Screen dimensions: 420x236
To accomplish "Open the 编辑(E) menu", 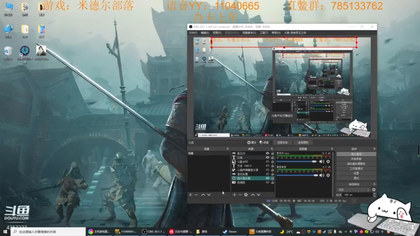I will coord(205,33).
